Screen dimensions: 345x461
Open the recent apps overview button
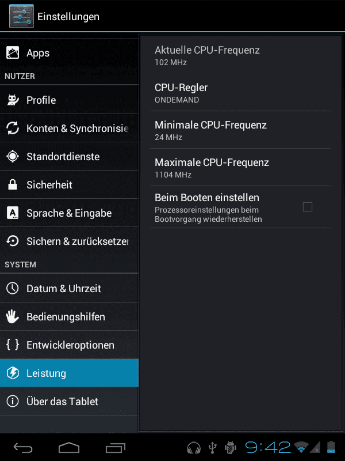116,448
